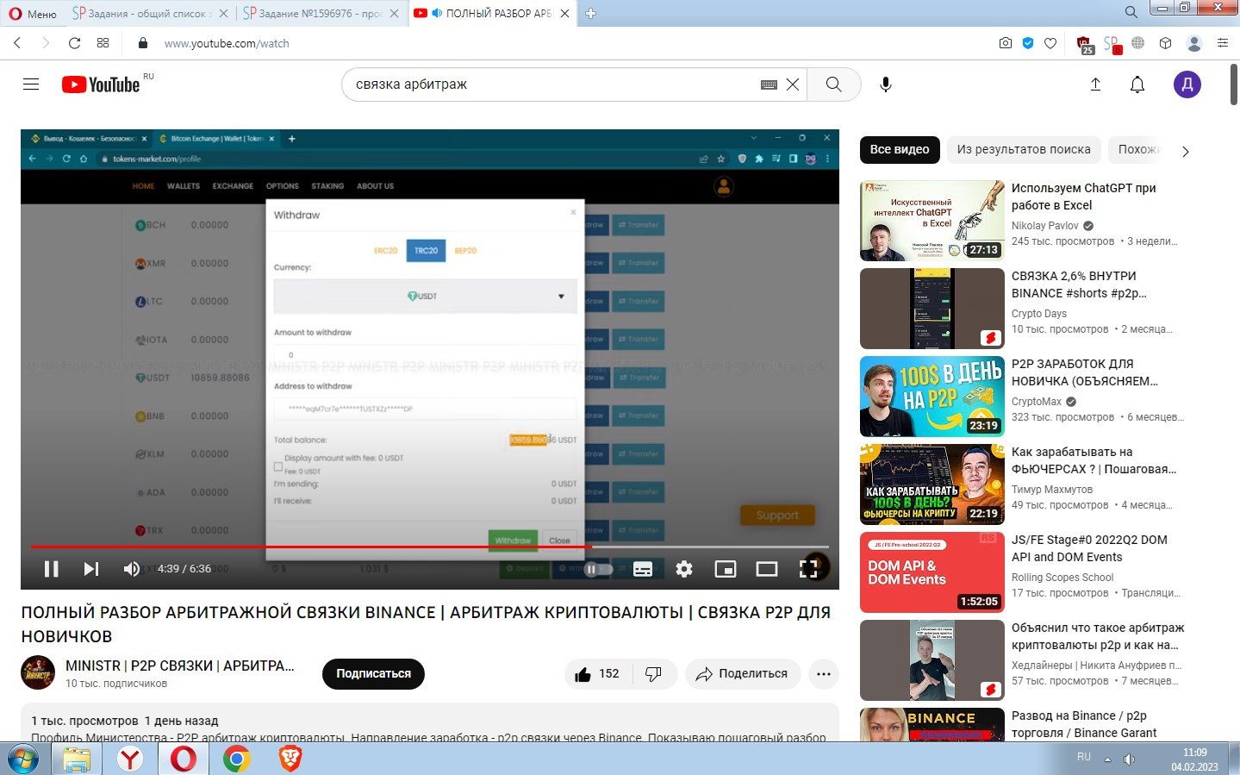Open the Opera profile account icon
Viewport: 1240px width, 775px height.
(x=1194, y=43)
